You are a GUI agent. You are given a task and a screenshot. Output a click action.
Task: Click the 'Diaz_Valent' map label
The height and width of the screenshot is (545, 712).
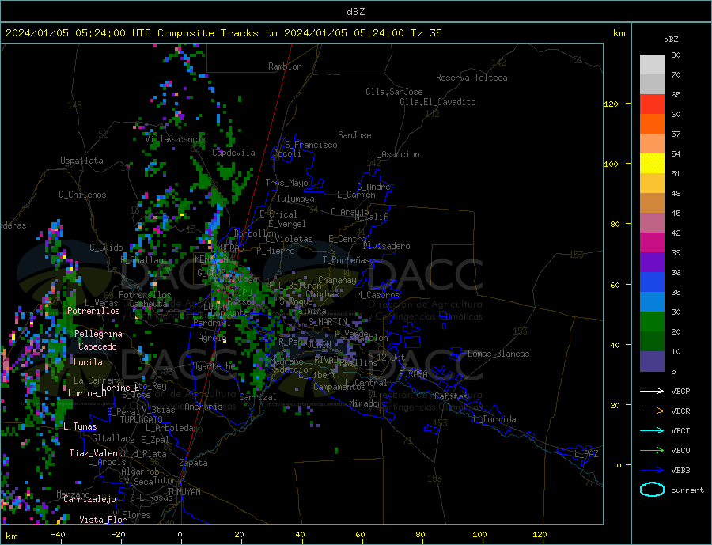[x=97, y=453]
